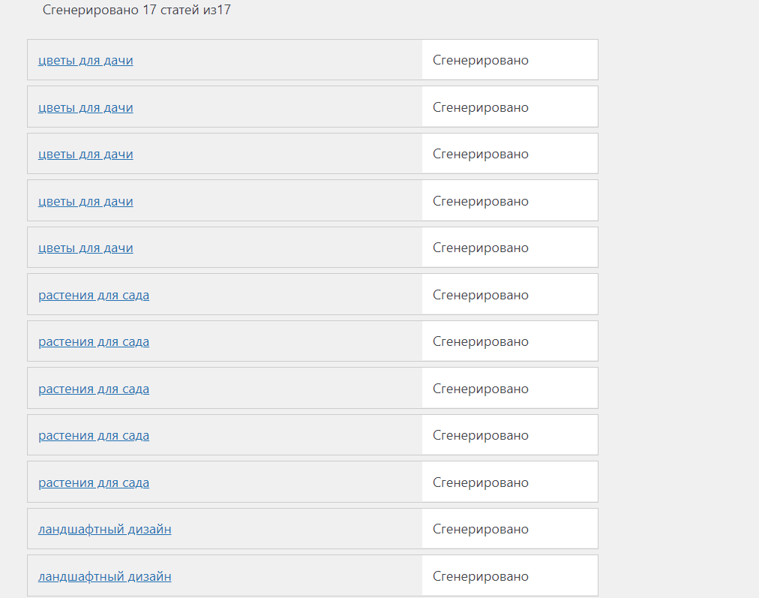The height and width of the screenshot is (598, 759).
Task: Open the fifth 'цветы для дачи' link
Action: [85, 248]
